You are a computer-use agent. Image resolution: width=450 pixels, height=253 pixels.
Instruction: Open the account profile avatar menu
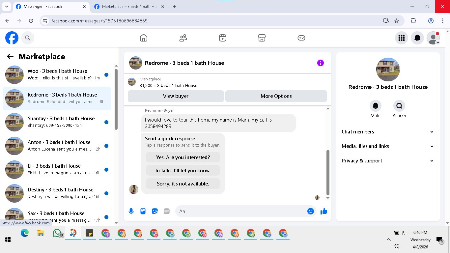433,38
